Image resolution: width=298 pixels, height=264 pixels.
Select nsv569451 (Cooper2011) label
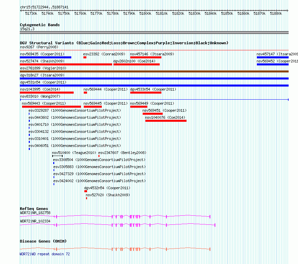point(165,110)
